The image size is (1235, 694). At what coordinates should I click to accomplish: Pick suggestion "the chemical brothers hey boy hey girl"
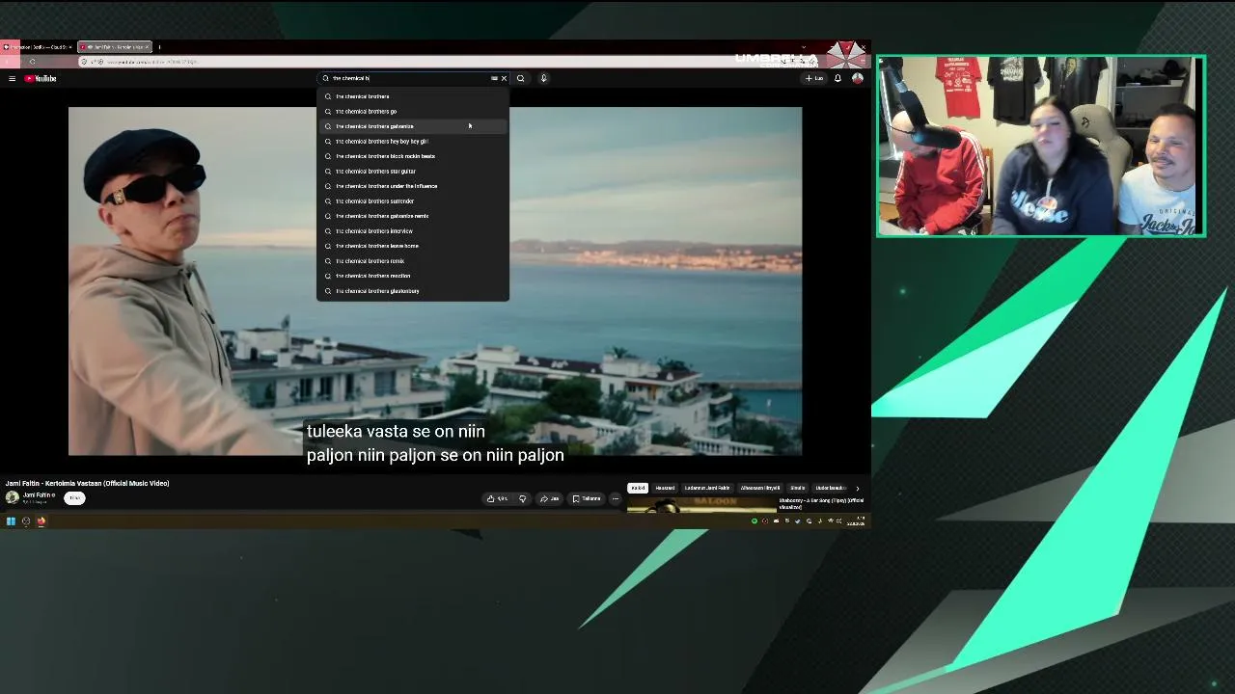click(413, 142)
